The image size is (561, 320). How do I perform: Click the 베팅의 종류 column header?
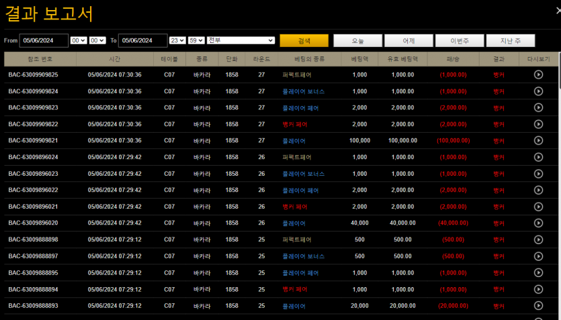tap(310, 59)
